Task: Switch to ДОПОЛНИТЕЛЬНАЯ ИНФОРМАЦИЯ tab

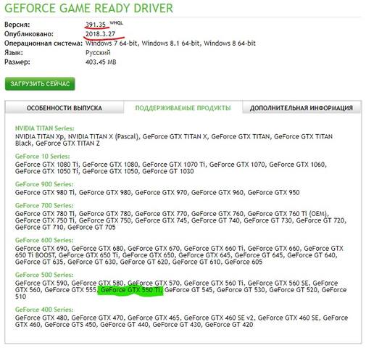Action: (301, 108)
